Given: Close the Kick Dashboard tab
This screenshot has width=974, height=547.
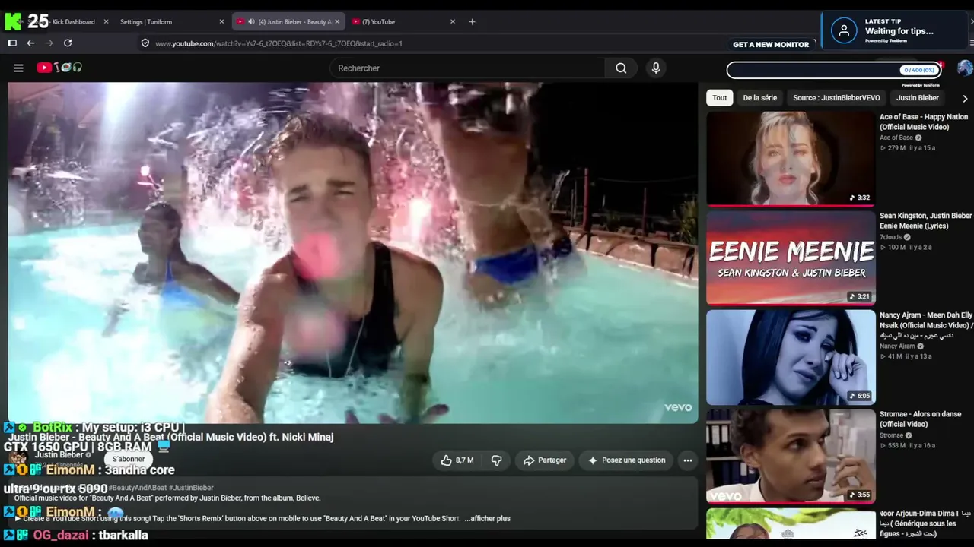Looking at the screenshot, I should pyautogui.click(x=106, y=22).
